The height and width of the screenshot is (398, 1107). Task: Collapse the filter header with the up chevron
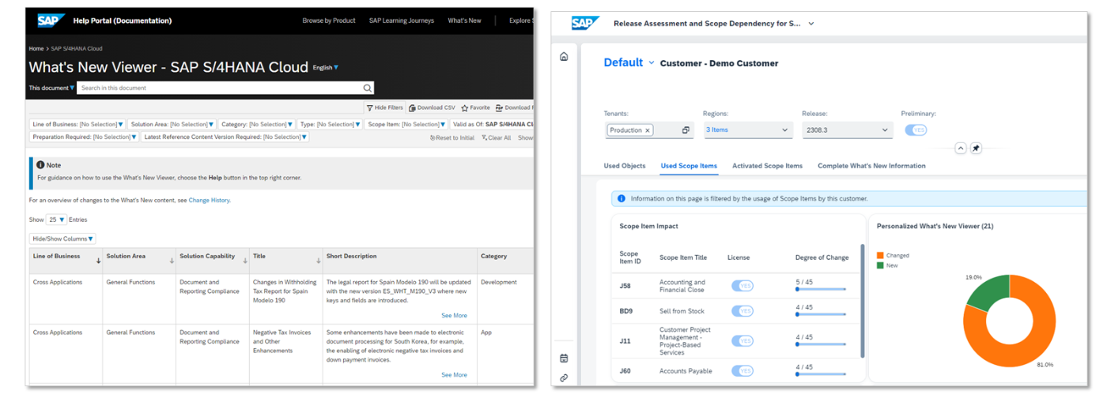pos(960,148)
